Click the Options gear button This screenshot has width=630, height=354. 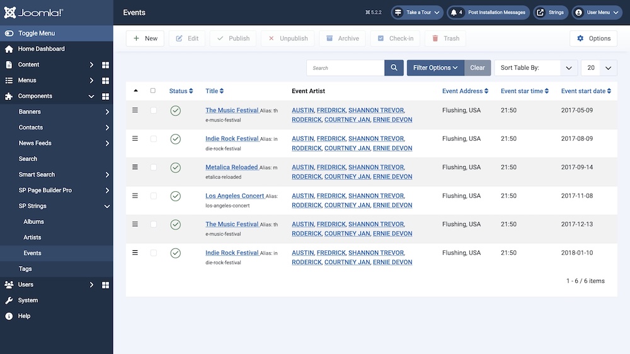[593, 38]
